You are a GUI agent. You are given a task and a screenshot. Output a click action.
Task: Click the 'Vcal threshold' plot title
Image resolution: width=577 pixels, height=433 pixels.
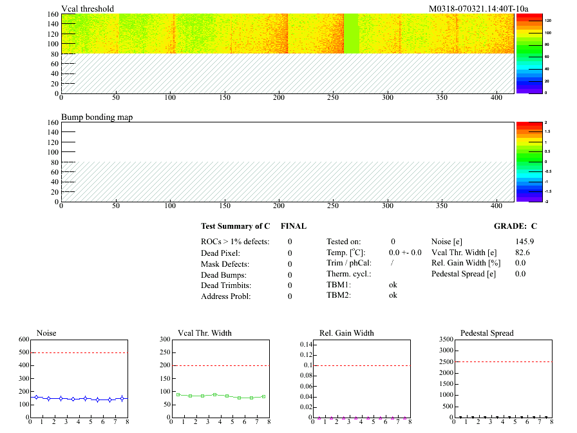click(88, 8)
